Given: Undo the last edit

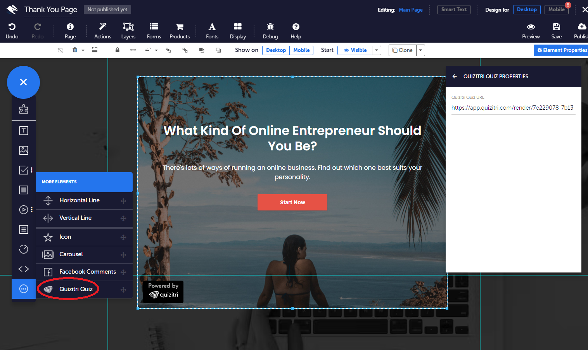Looking at the screenshot, I should [12, 31].
